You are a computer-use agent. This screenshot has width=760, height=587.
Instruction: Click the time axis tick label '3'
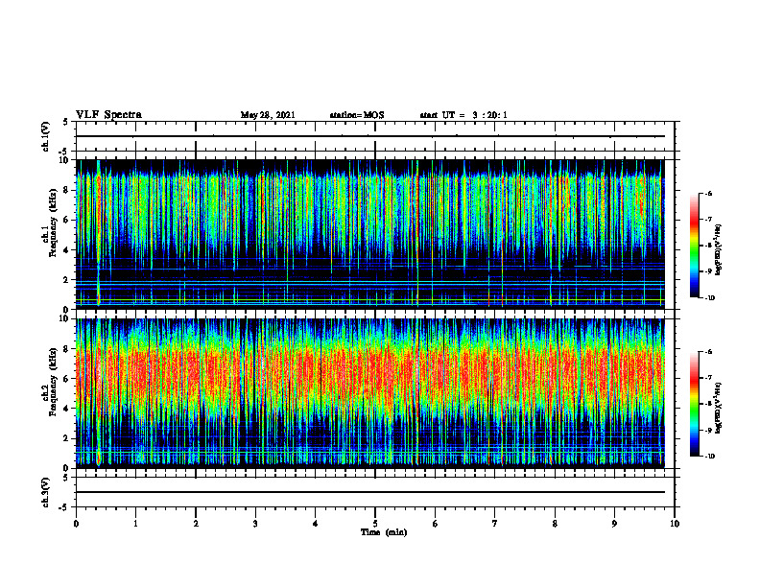click(x=255, y=524)
